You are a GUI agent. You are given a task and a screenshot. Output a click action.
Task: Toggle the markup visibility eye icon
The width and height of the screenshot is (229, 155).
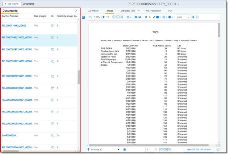(x=146, y=17)
